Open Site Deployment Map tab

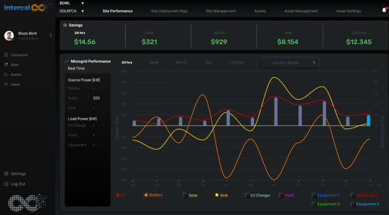(x=169, y=11)
